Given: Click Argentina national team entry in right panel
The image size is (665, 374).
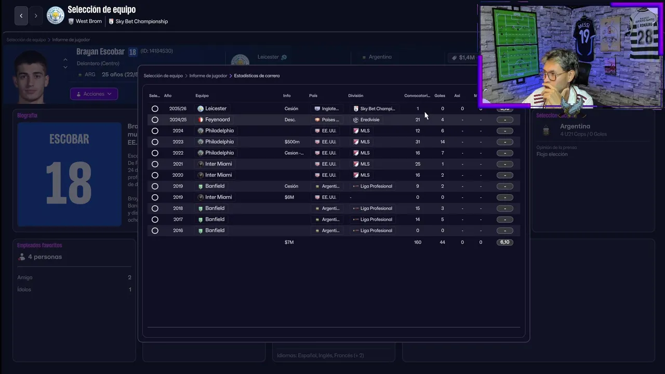Looking at the screenshot, I should [575, 126].
